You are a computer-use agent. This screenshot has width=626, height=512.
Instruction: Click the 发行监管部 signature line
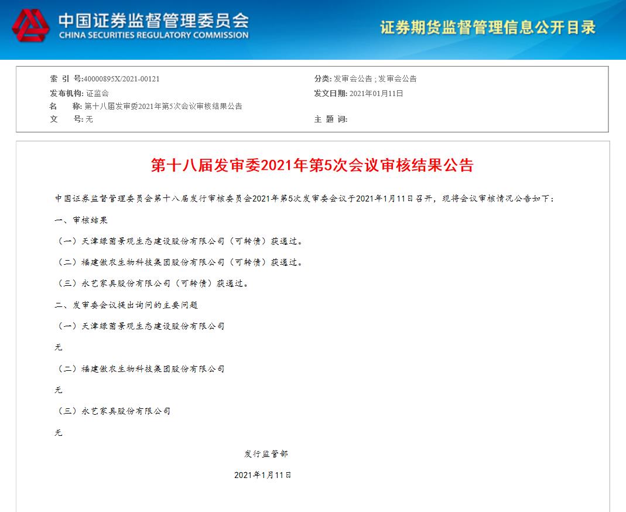[x=266, y=453]
